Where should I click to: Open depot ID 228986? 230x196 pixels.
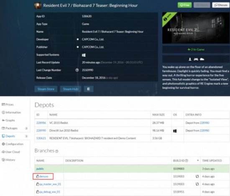pos(41,123)
